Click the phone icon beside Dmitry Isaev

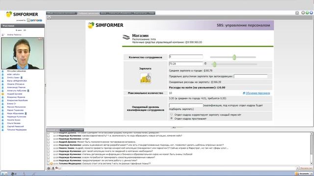coord(22,78)
